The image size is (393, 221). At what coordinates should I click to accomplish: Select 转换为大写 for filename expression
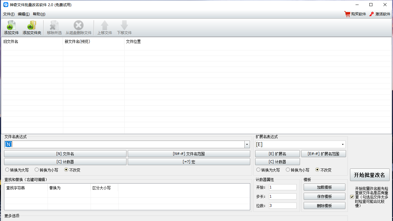pyautogui.click(x=7, y=169)
